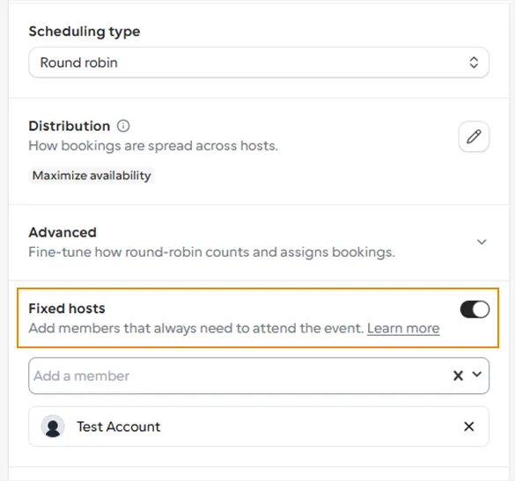This screenshot has height=481, width=515.
Task: Expand the Advanced section chevron
Action: pos(482,242)
